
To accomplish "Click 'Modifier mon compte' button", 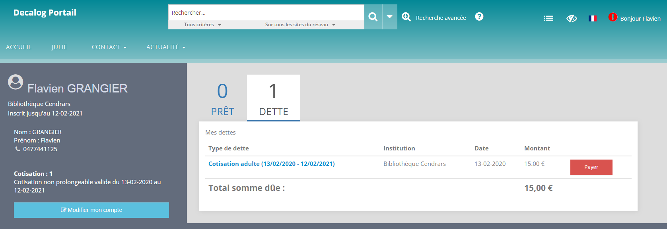I will coord(91,210).
